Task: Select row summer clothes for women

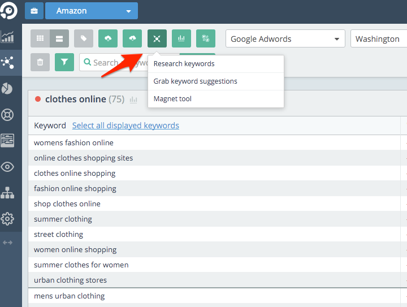Action: tap(214, 265)
